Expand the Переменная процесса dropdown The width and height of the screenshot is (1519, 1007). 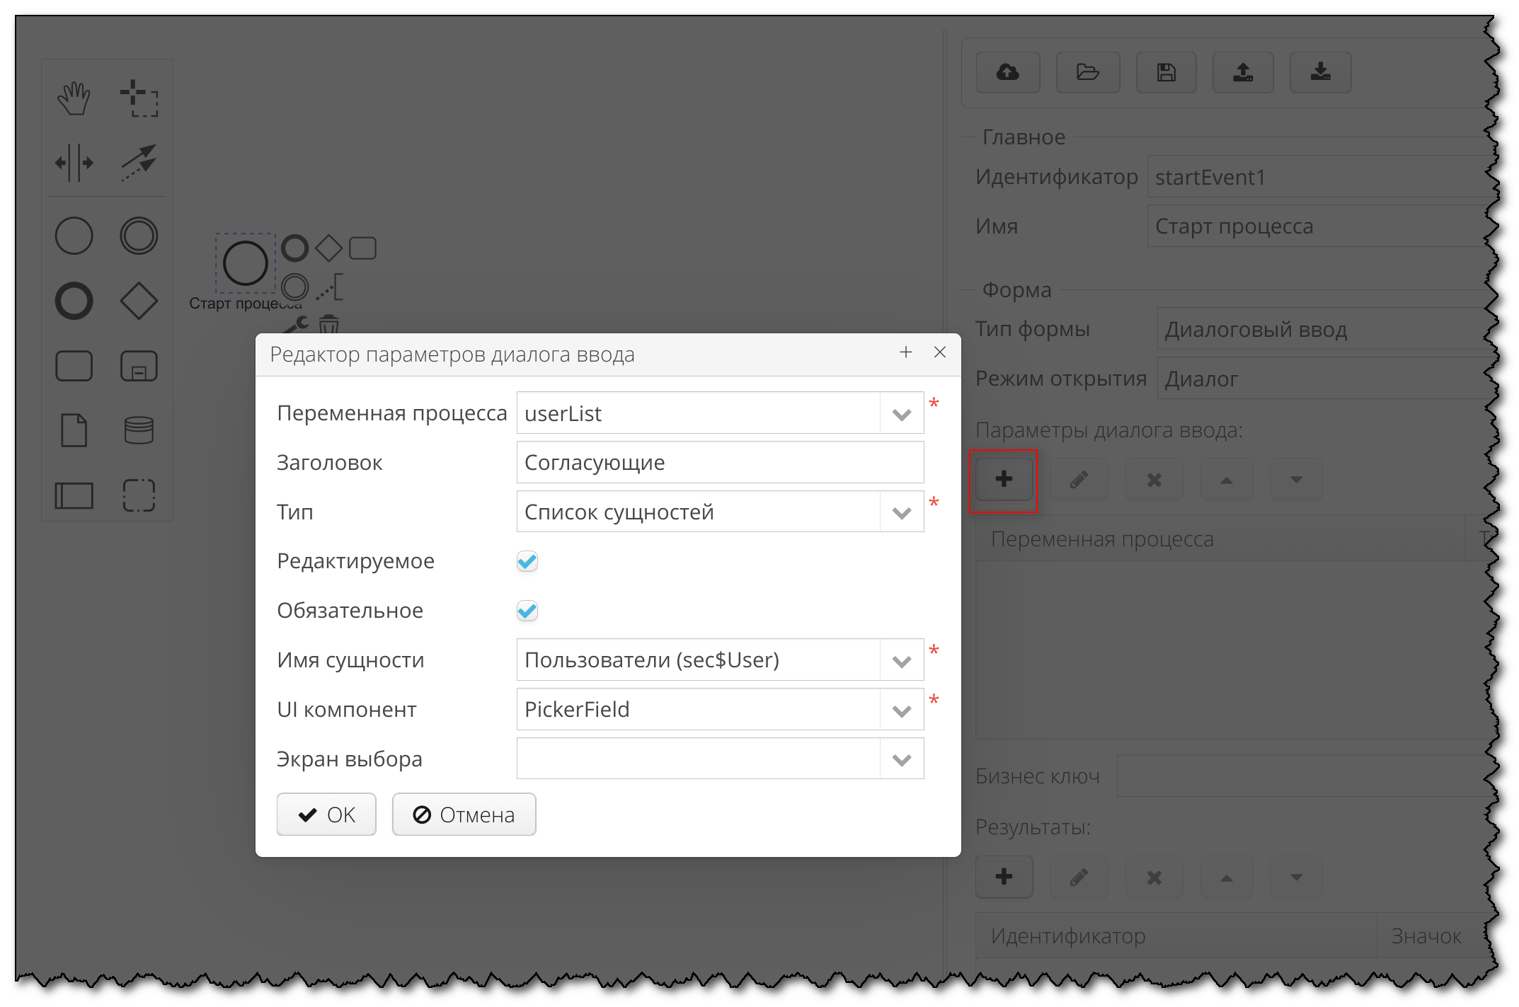click(x=901, y=414)
